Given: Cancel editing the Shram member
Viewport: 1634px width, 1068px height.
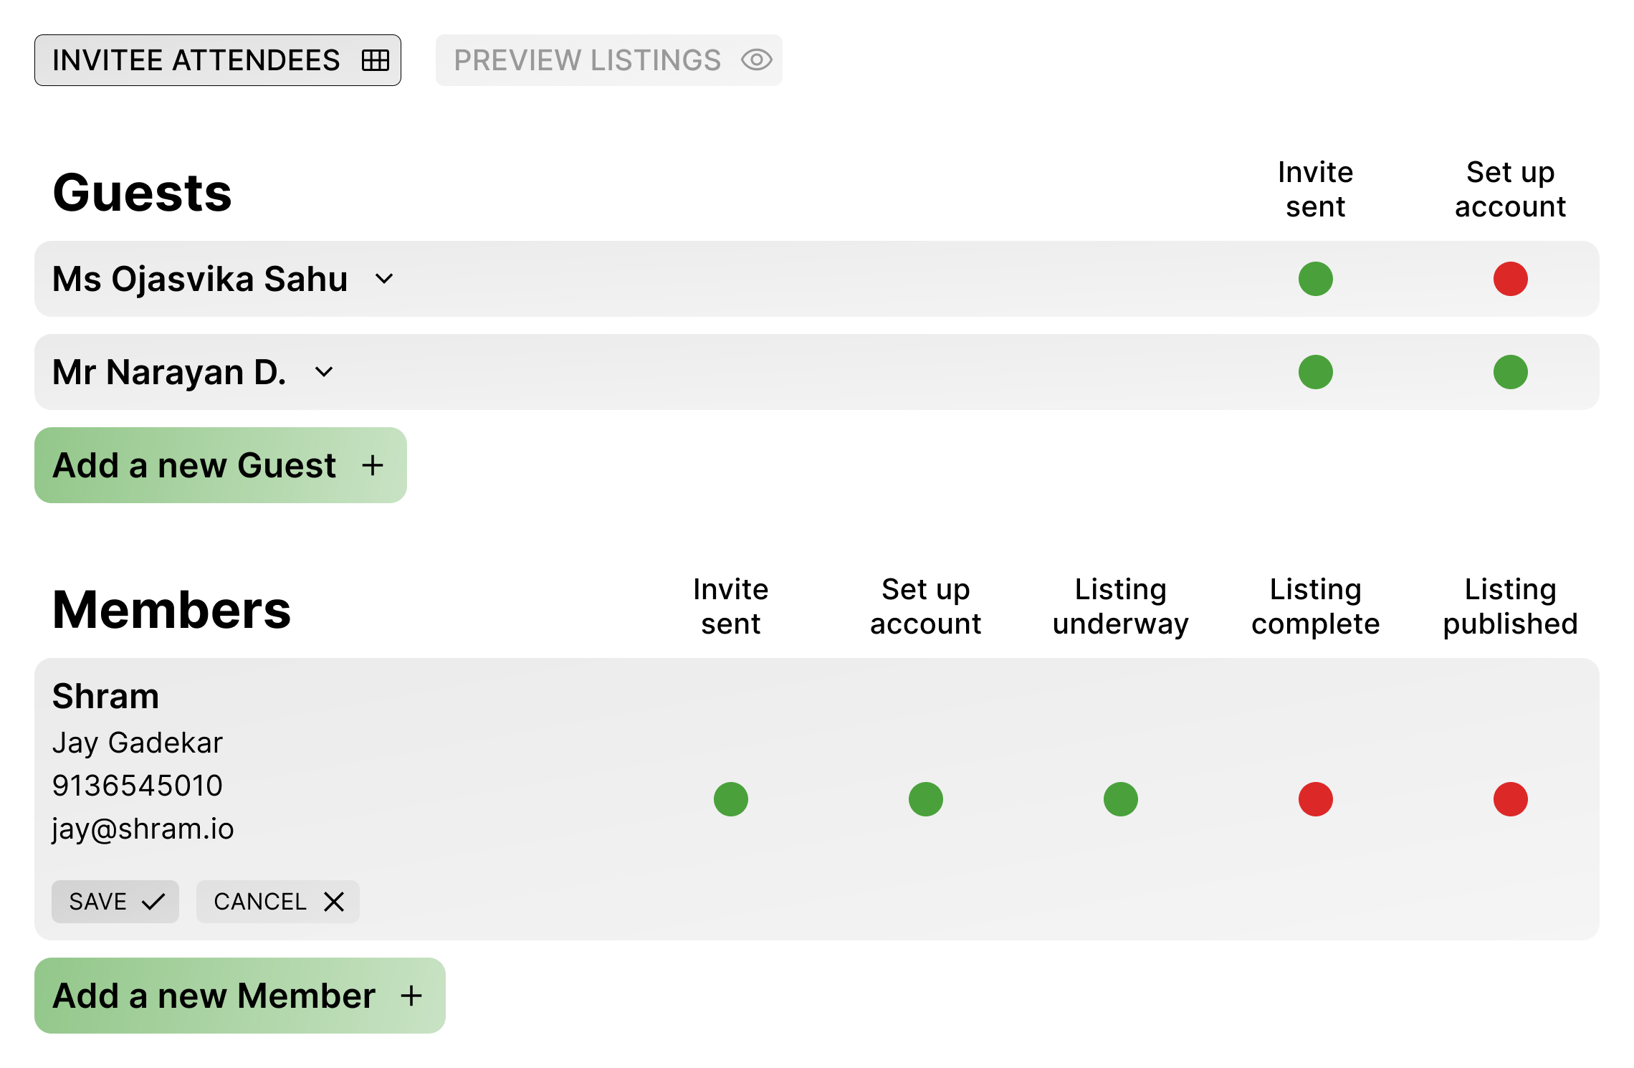Looking at the screenshot, I should click(x=278, y=902).
